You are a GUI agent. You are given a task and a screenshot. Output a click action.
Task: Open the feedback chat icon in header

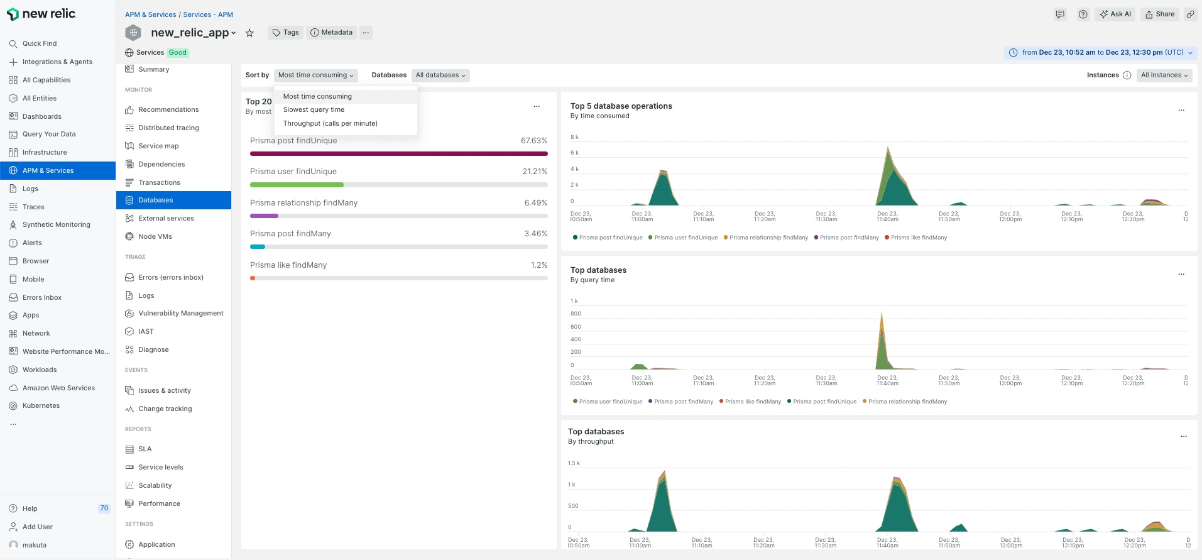[x=1060, y=14]
